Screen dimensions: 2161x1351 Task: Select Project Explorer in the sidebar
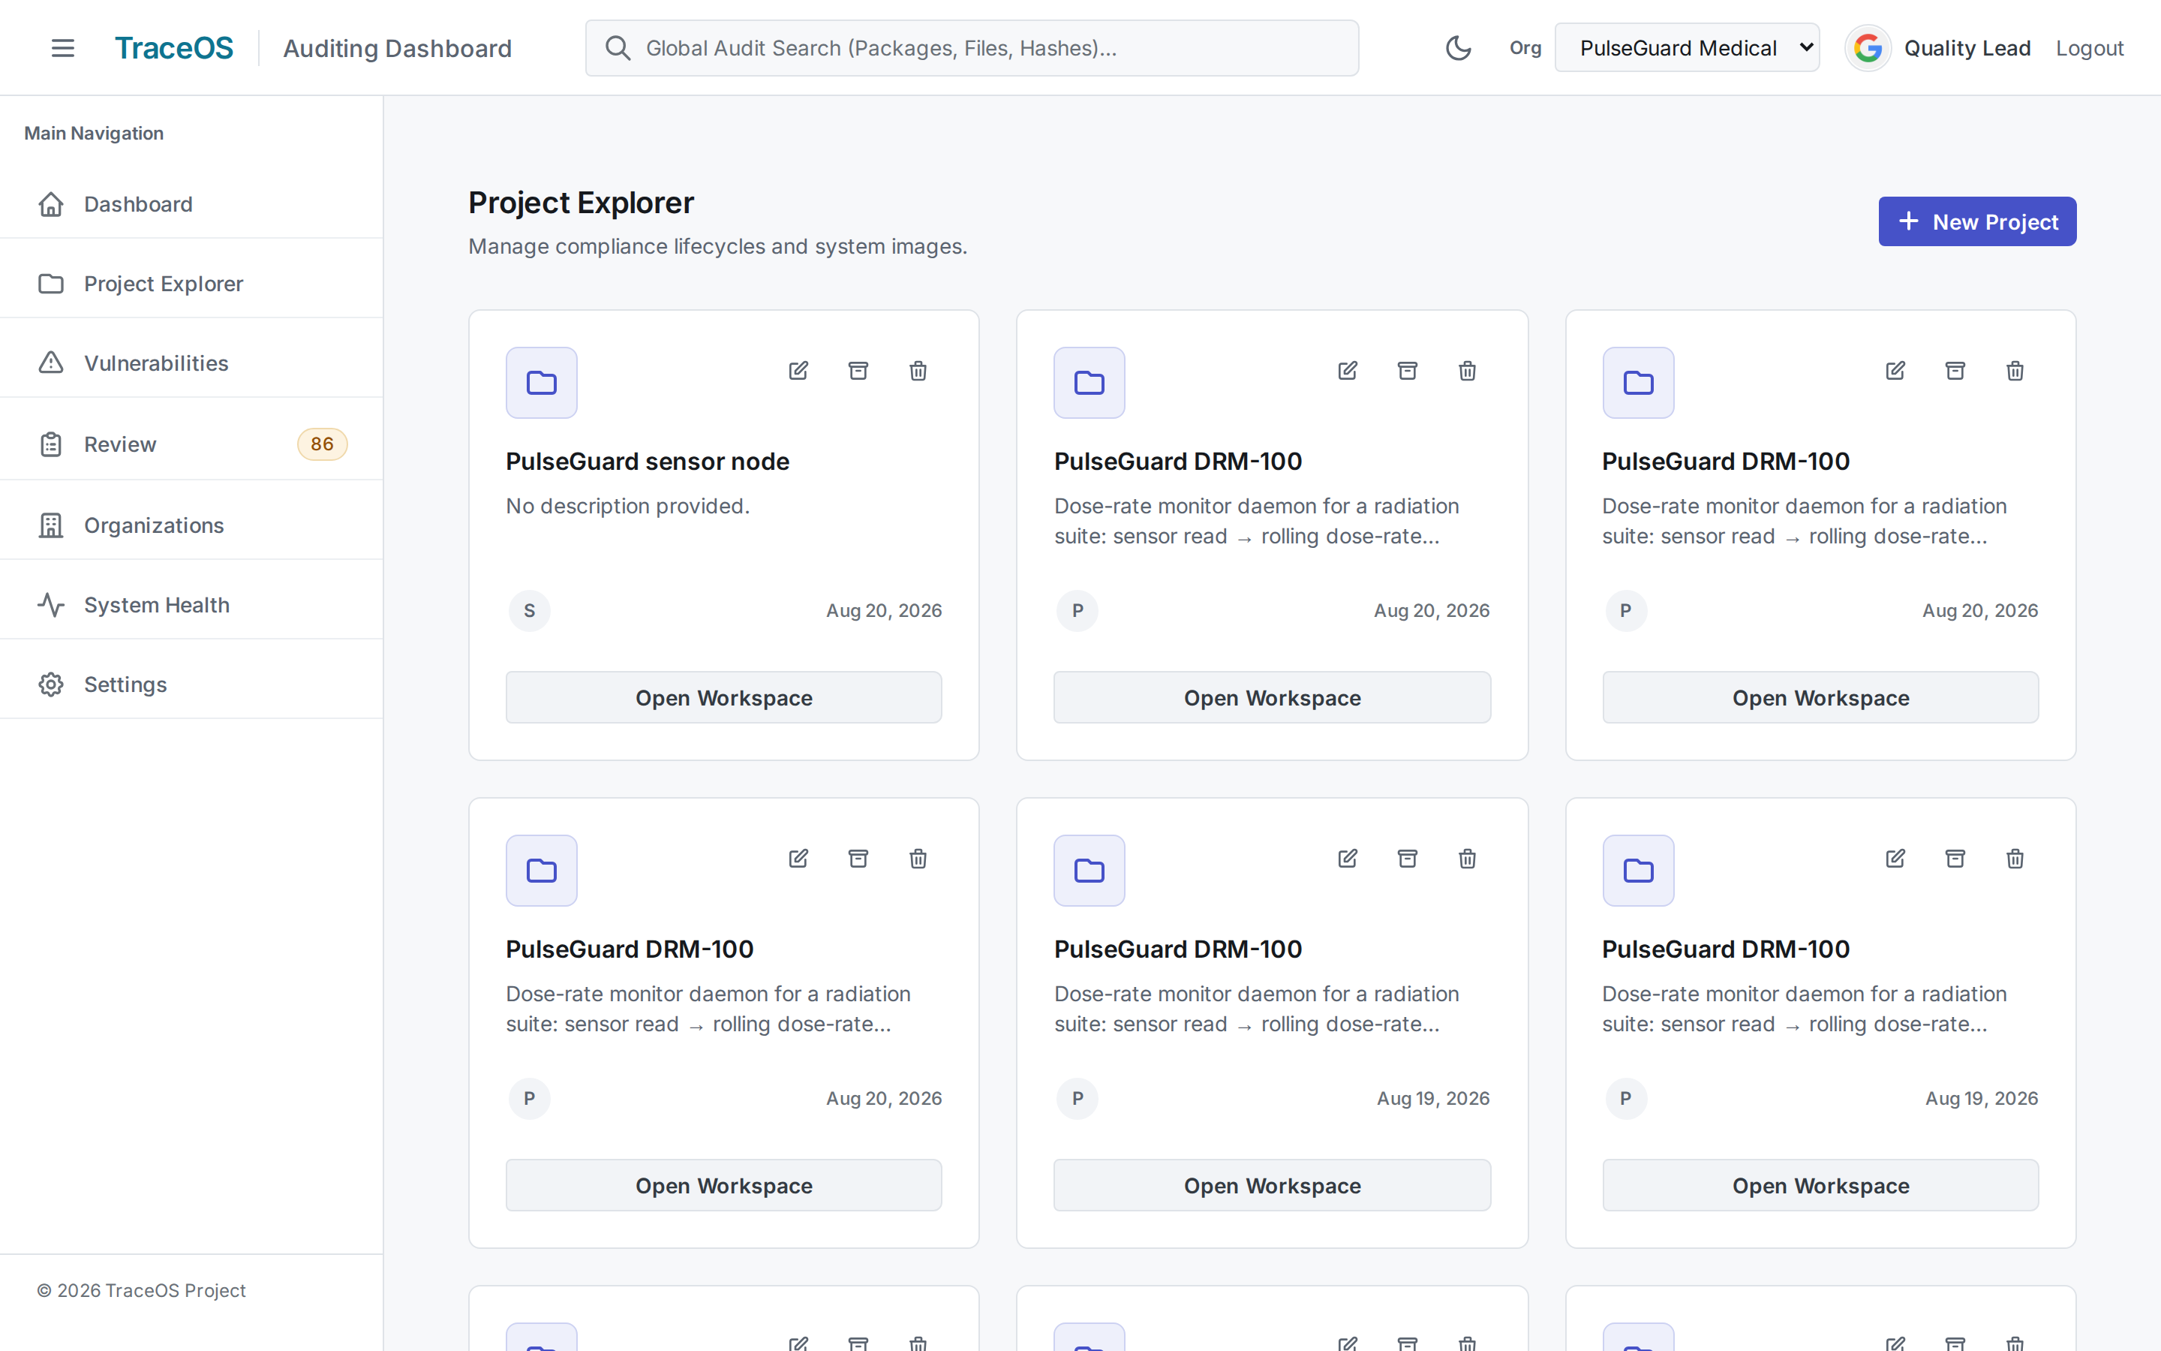[191, 284]
